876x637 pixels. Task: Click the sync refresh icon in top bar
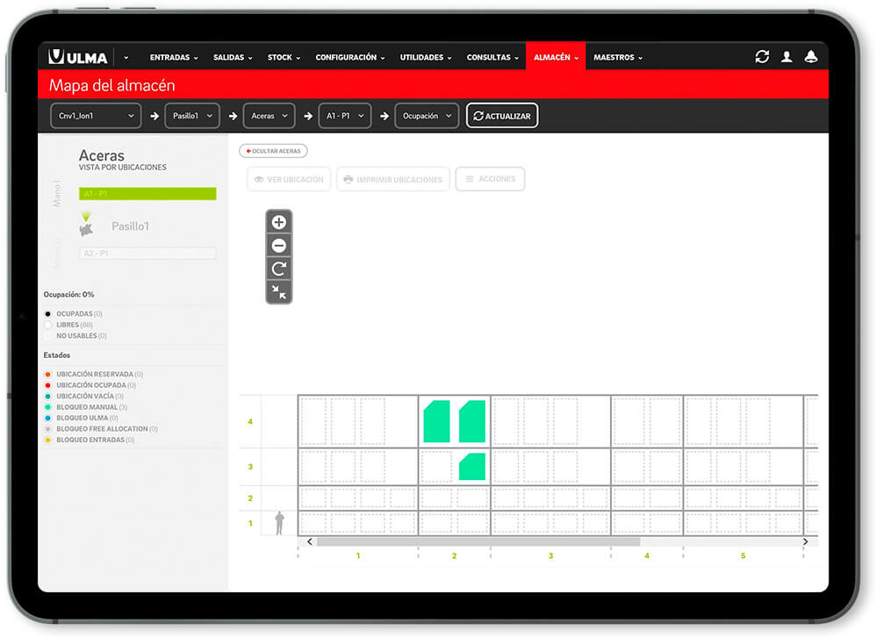pos(762,57)
